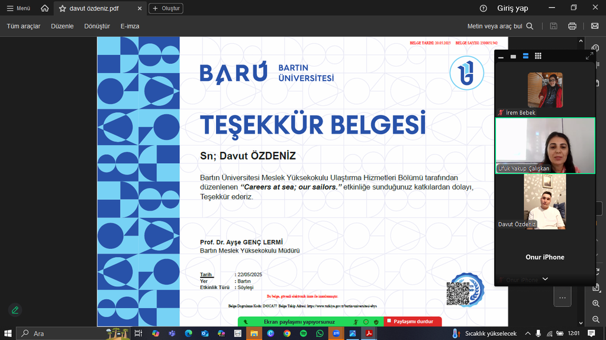Open the clock showing 12:01
Viewport: 606px width, 340px height.
pyautogui.click(x=574, y=333)
